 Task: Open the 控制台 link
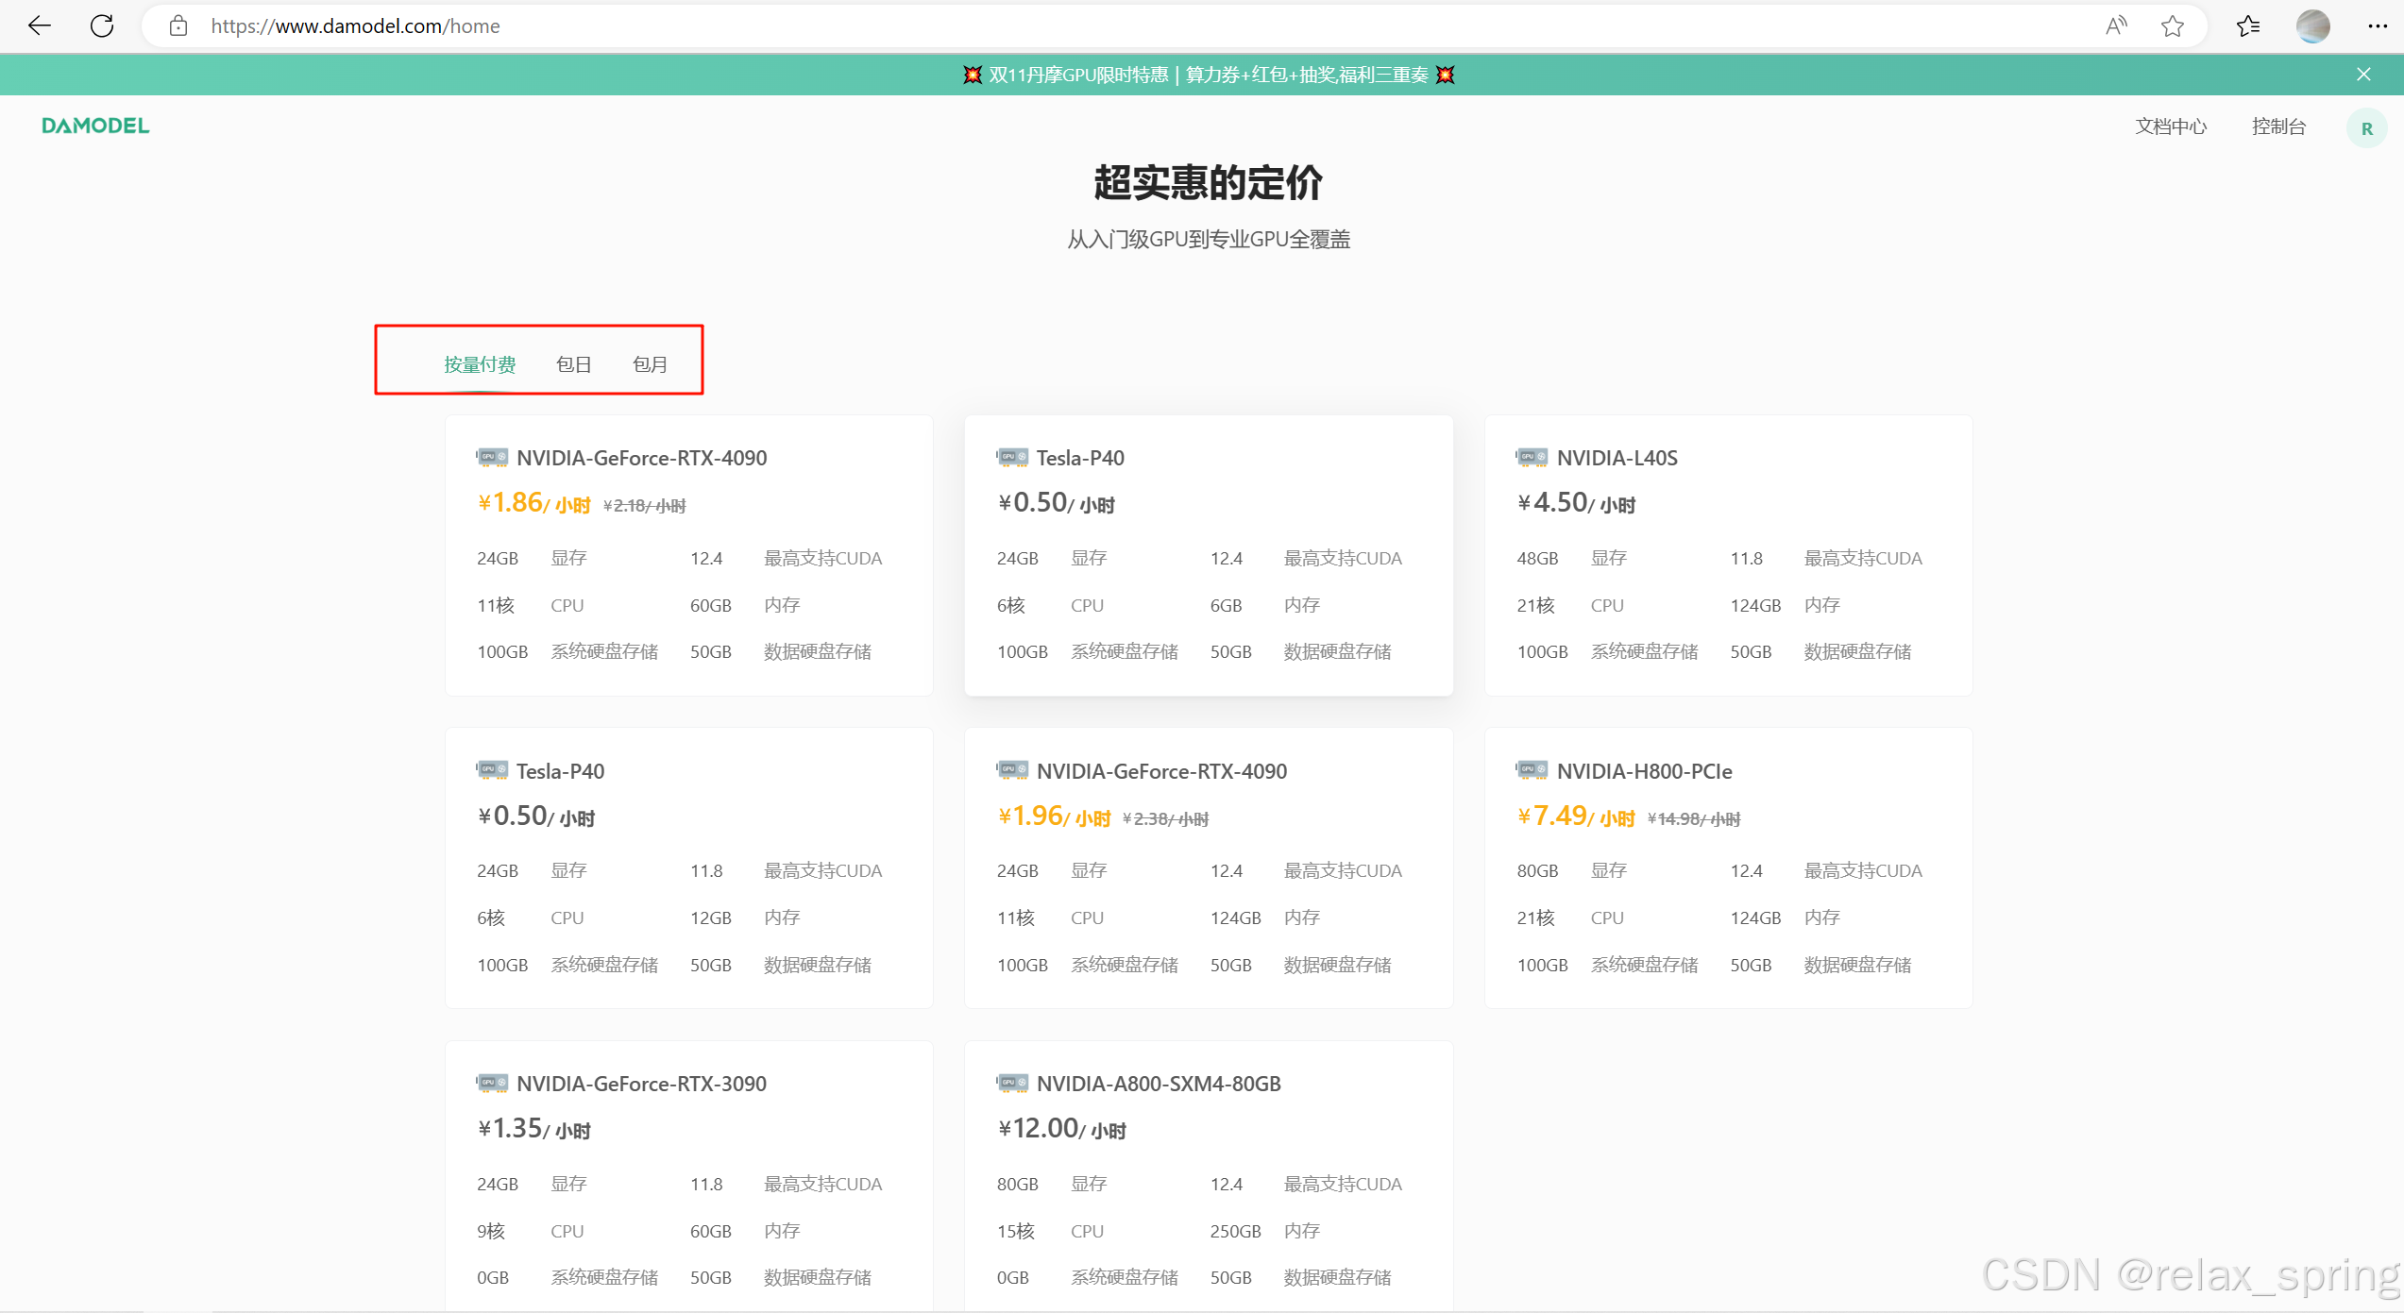coord(2278,126)
